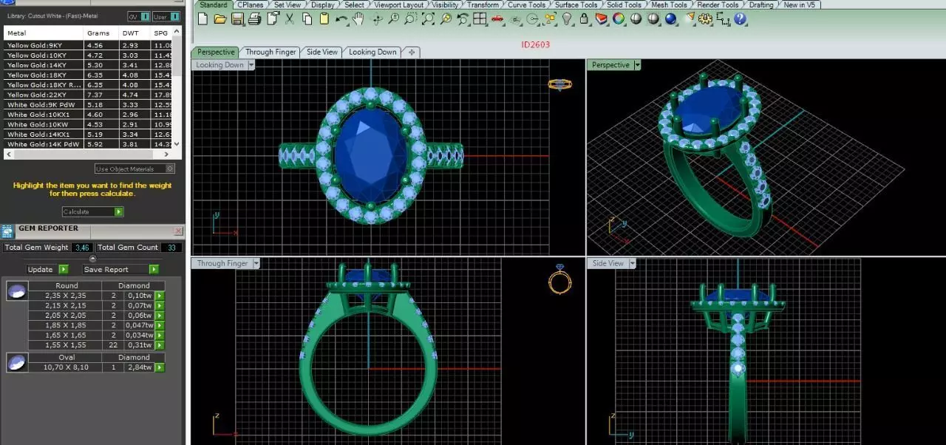This screenshot has height=445, width=946.
Task: Open the CPlanes toolbar tab
Action: click(x=250, y=4)
